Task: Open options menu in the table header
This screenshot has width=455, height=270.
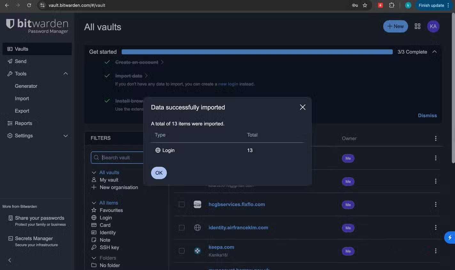Action: point(435,138)
